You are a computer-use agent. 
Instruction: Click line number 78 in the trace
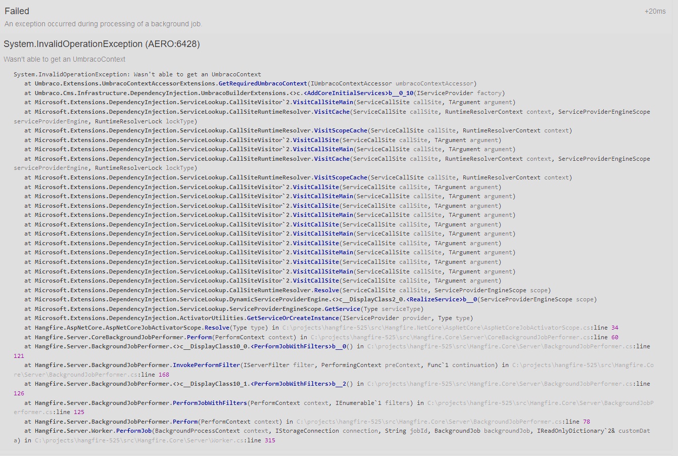coord(586,422)
